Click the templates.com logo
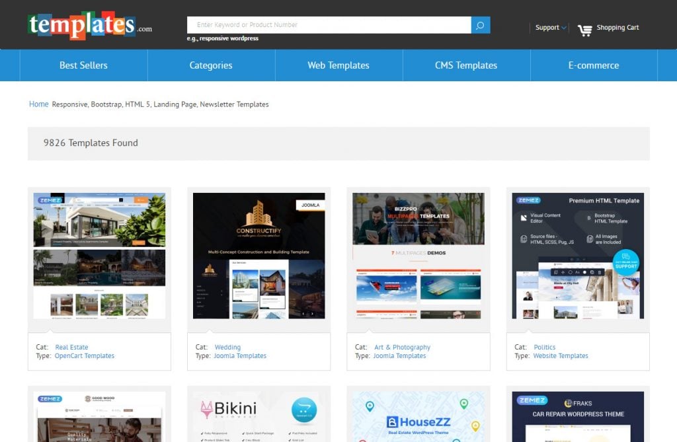Screen dimensions: 677x442 [90, 25]
